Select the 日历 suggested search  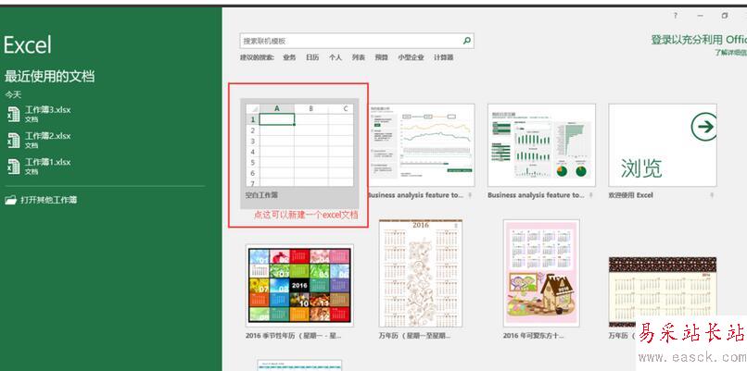tap(312, 57)
